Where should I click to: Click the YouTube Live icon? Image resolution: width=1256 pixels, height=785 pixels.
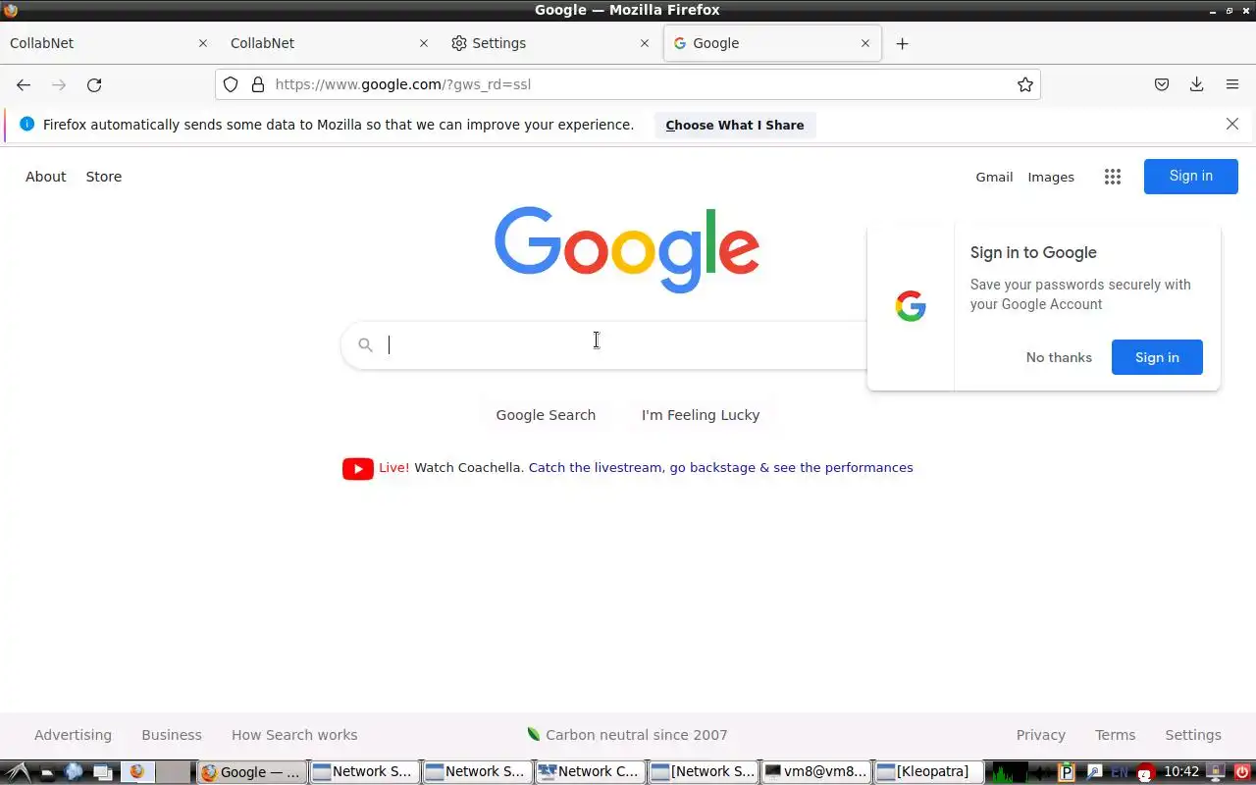357,468
